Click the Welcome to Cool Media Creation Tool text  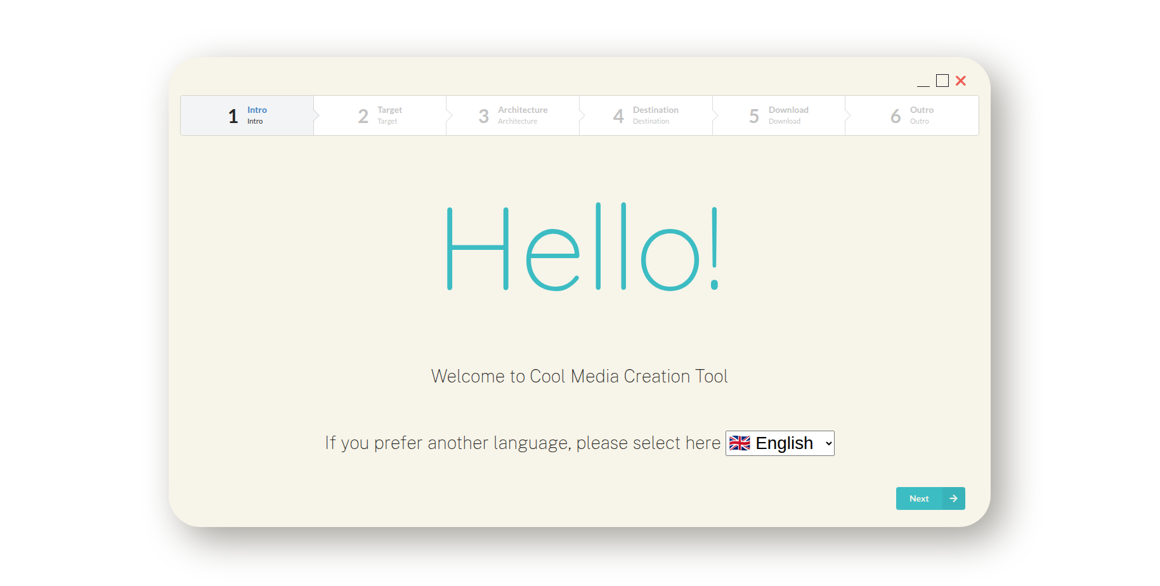[579, 375]
